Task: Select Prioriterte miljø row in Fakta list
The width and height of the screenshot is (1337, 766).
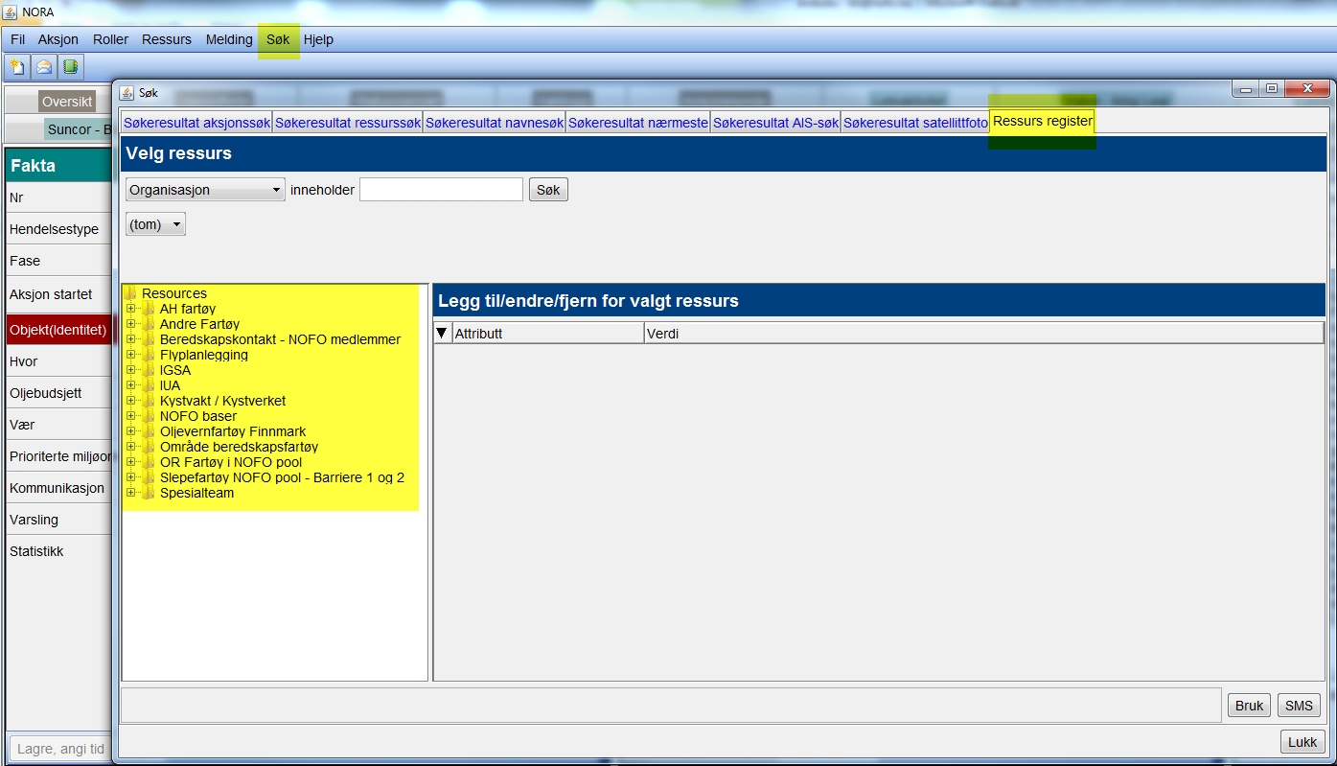Action: pos(59,456)
